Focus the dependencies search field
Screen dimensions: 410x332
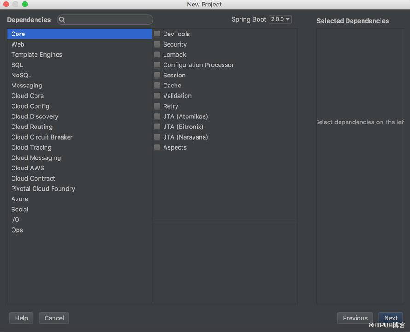click(x=105, y=20)
